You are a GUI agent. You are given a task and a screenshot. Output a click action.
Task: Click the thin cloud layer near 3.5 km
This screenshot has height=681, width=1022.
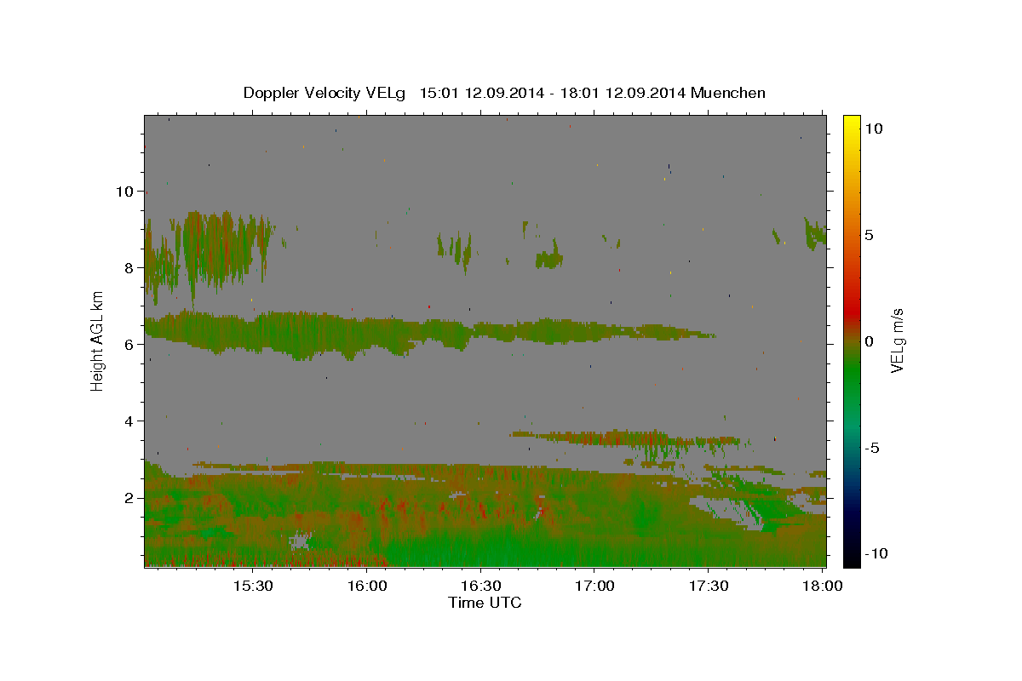point(630,439)
